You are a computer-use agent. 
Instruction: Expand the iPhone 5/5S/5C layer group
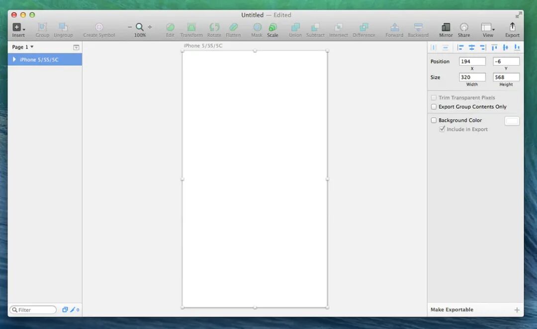coord(14,59)
